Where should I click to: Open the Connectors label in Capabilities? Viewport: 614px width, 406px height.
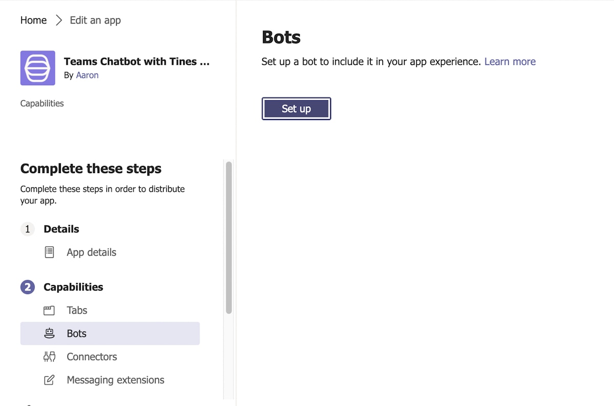92,357
